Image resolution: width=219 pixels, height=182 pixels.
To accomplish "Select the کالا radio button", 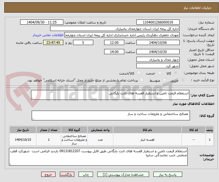I will 176,73.
